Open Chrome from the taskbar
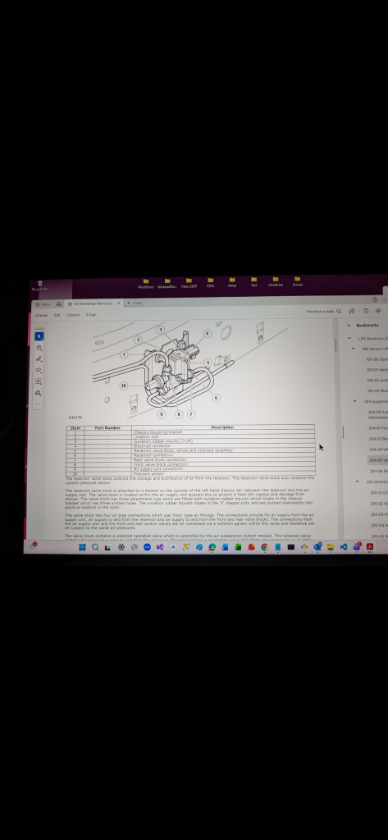 [x=265, y=547]
